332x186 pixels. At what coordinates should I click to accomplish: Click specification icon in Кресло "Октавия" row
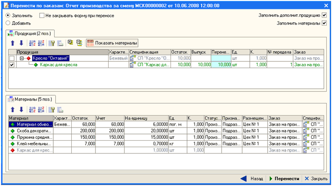point(133,58)
